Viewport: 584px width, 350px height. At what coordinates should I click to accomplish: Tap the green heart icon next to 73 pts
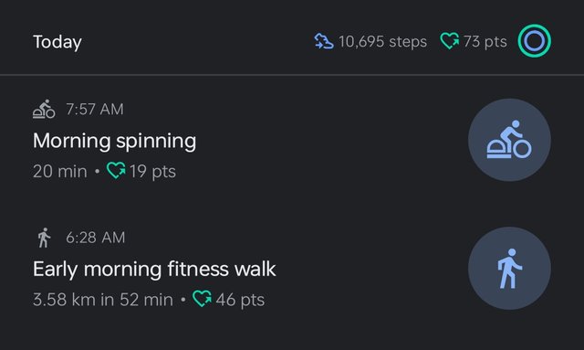pos(450,41)
